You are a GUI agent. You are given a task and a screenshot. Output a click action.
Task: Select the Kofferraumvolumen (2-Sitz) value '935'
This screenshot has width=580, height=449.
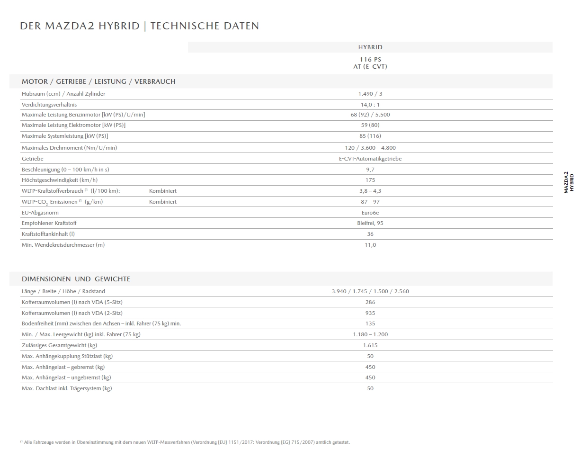click(x=370, y=313)
